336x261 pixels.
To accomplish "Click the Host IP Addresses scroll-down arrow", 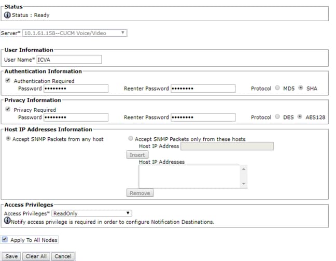I will pyautogui.click(x=244, y=184).
